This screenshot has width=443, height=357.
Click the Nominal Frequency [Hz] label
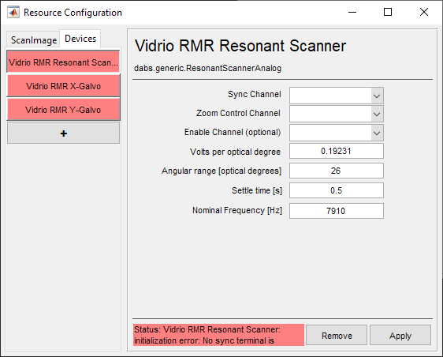[237, 210]
